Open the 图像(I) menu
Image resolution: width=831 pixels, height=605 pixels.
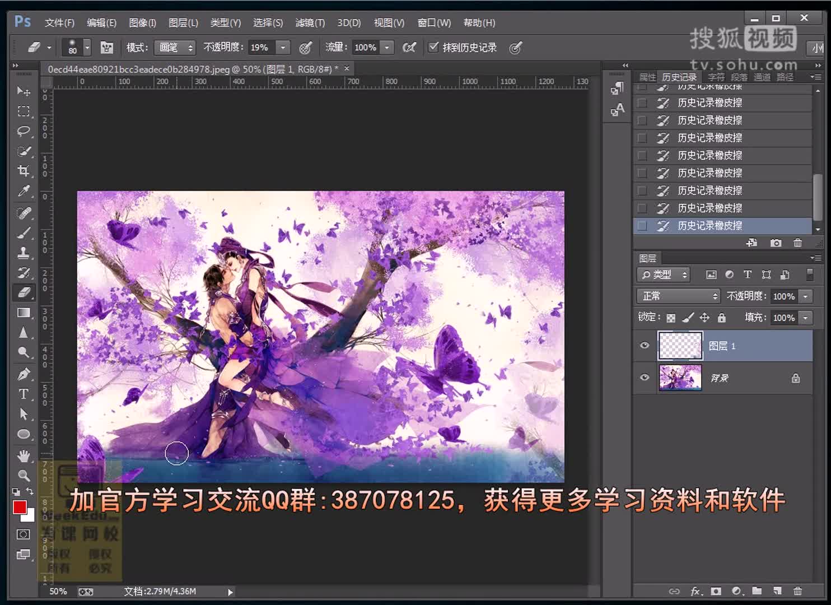[x=143, y=23]
